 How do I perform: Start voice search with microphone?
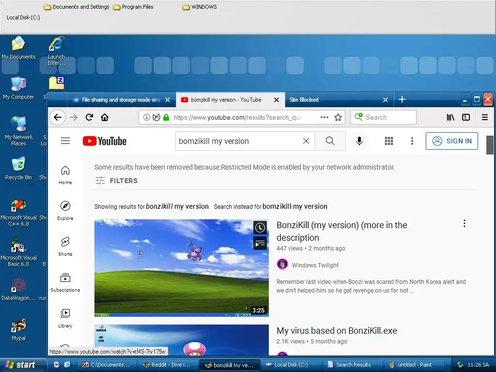[x=359, y=141]
